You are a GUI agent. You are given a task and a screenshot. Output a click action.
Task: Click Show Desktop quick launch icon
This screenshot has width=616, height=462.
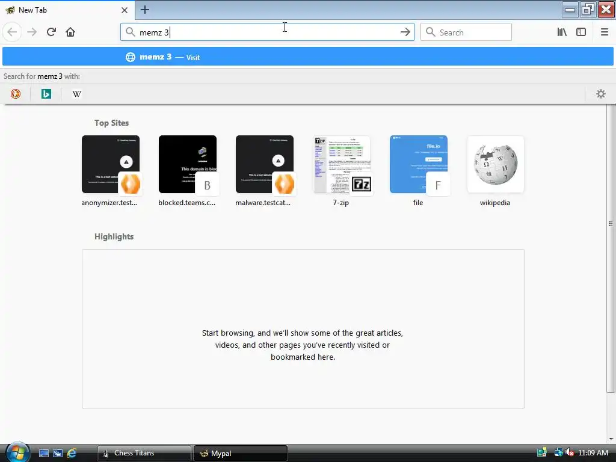(x=44, y=454)
